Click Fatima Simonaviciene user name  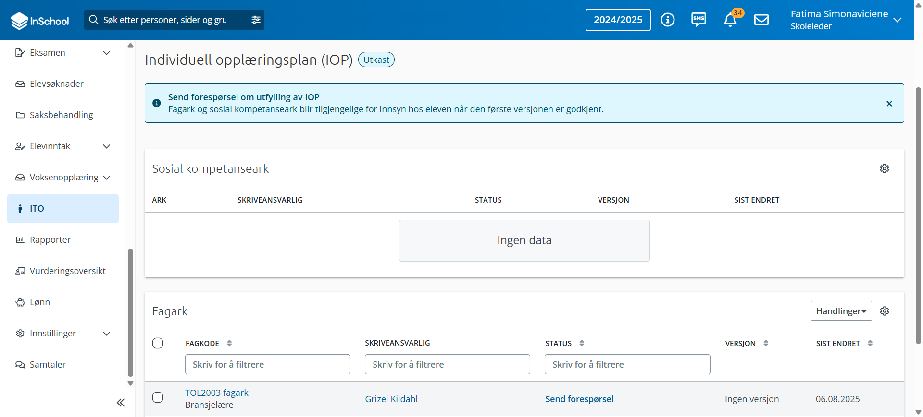(839, 14)
